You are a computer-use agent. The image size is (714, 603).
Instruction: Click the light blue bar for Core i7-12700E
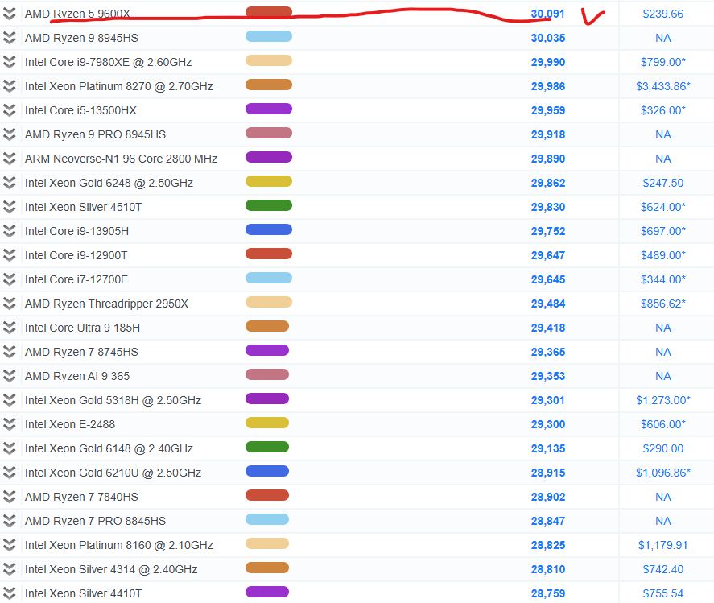(x=269, y=278)
